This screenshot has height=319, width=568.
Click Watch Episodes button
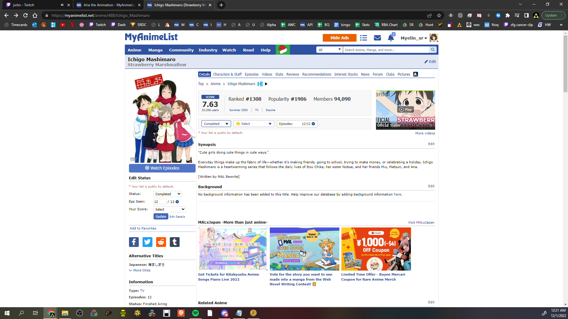click(x=162, y=168)
